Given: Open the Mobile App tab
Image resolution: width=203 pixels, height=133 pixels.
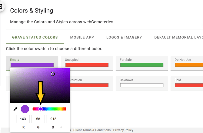Looking at the screenshot, I should [x=82, y=38].
